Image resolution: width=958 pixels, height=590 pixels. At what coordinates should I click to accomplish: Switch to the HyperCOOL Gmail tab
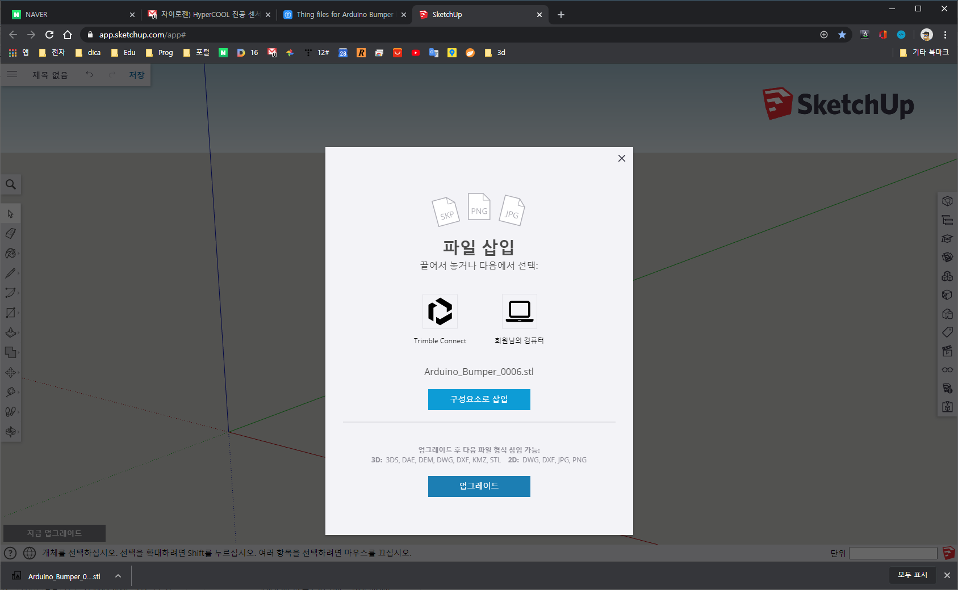click(x=209, y=15)
